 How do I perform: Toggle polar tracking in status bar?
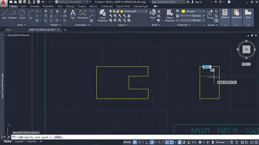[152, 142]
